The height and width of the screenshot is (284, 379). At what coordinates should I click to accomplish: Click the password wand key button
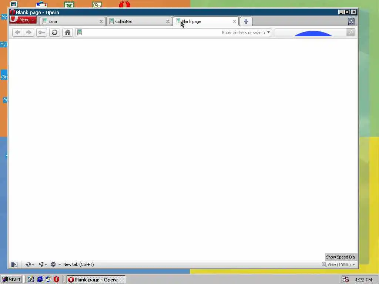pos(41,33)
